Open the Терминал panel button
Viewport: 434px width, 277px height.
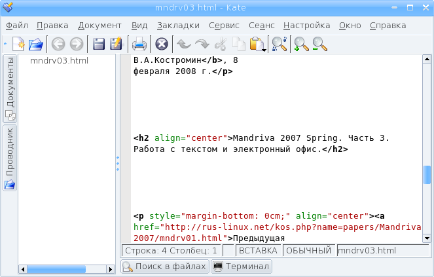pyautogui.click(x=242, y=267)
